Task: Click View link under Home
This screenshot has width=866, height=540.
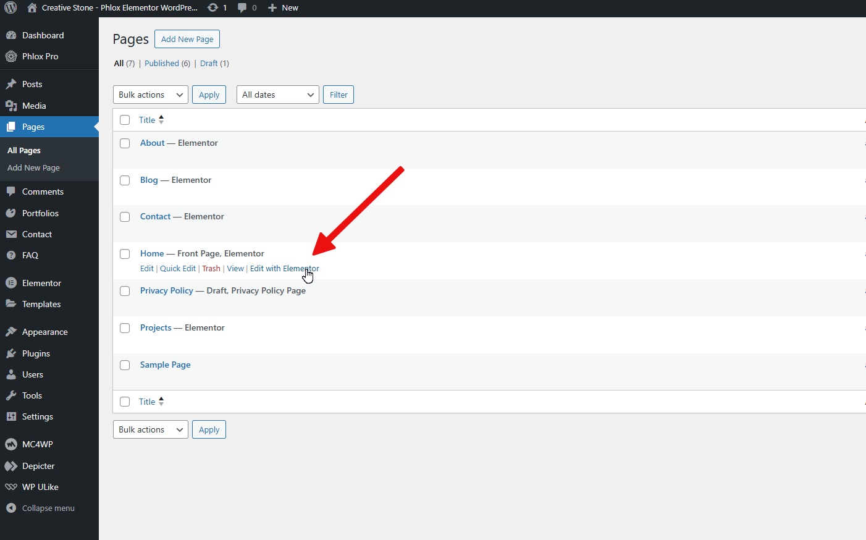Action: 235,269
